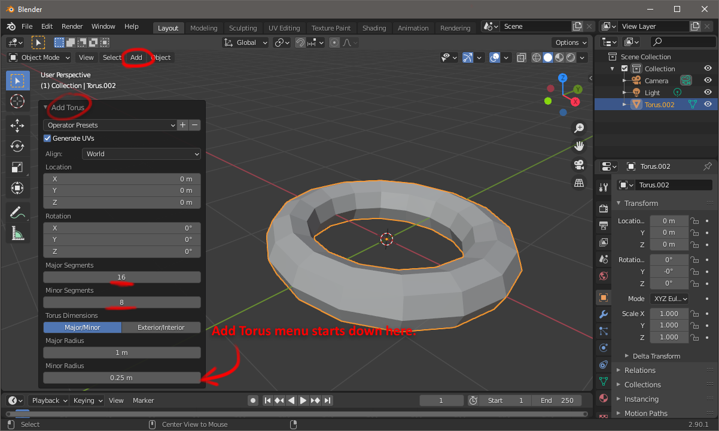Select the Move tool
The image size is (719, 431).
click(17, 125)
